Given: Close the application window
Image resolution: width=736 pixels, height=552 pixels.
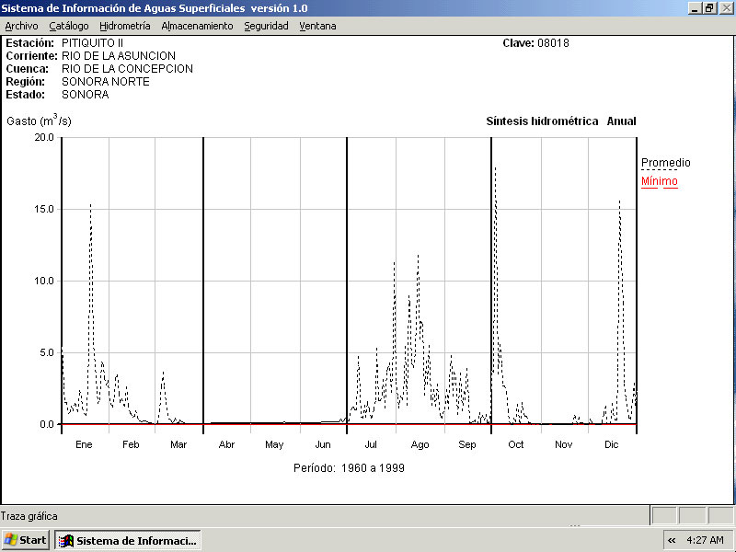Looking at the screenshot, I should click(725, 7).
